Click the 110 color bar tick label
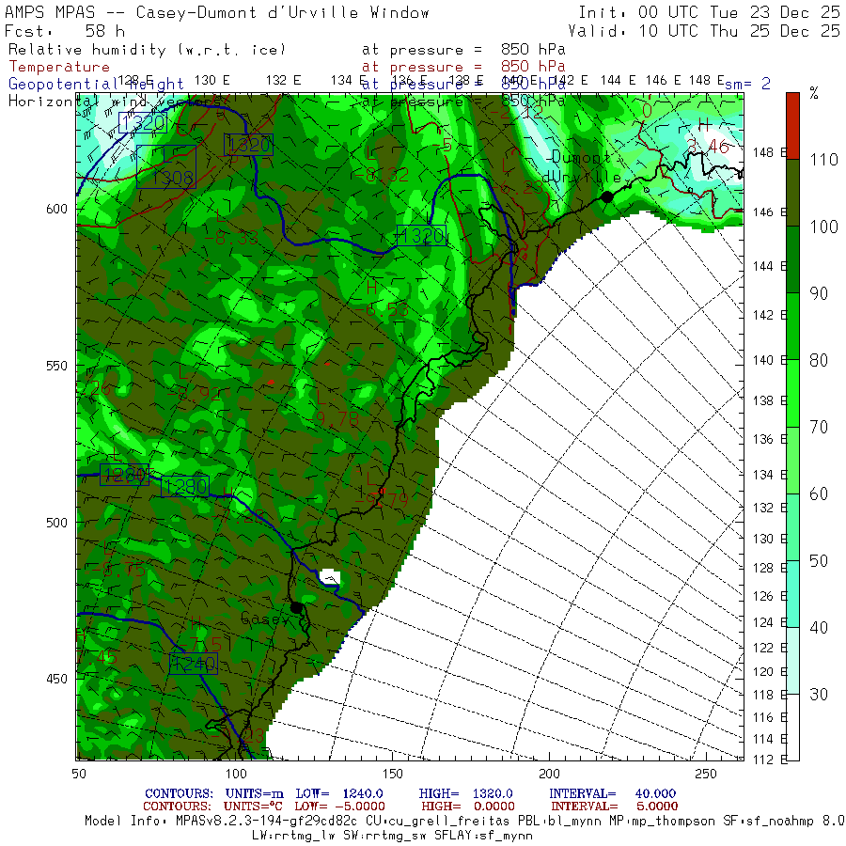 click(x=823, y=160)
